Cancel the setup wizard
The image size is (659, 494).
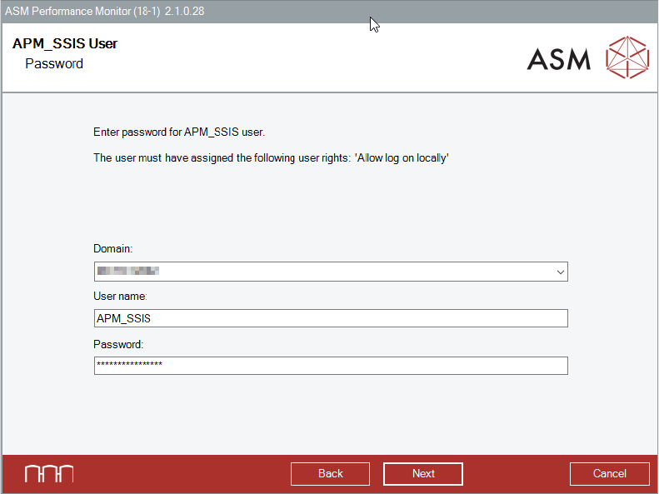(x=609, y=474)
